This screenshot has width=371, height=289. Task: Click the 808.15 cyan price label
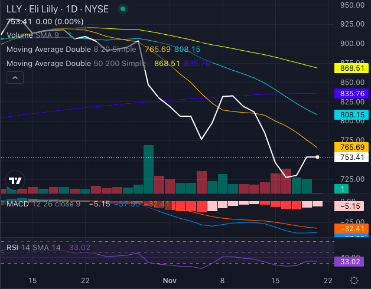[x=351, y=114]
